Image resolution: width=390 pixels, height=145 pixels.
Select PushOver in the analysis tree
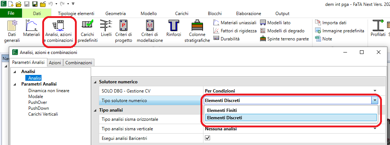(37, 102)
